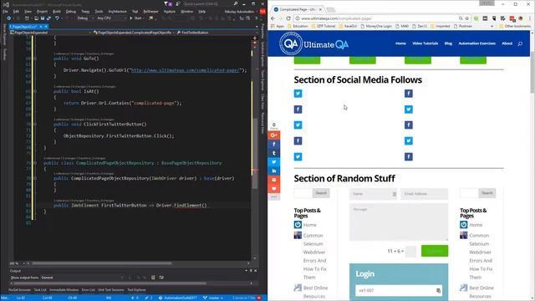Clear all output in Output panel
The height and width of the screenshot is (301, 535).
coord(153,278)
